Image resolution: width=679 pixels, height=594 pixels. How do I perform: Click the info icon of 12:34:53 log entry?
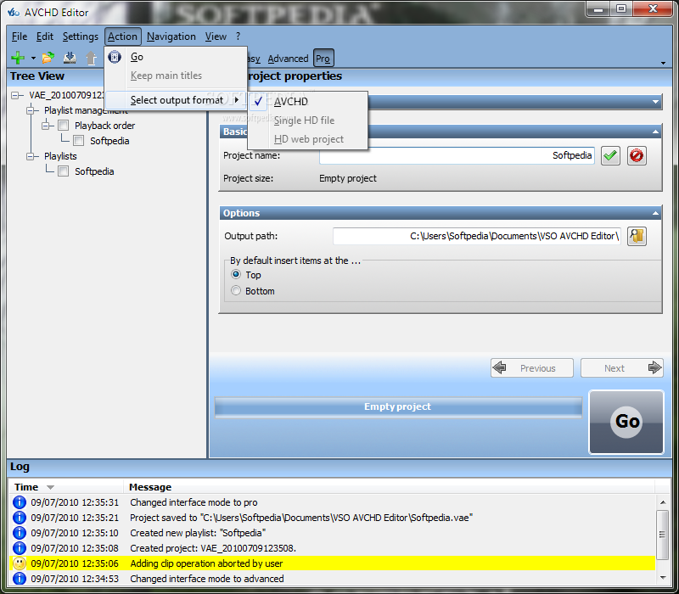click(x=19, y=579)
